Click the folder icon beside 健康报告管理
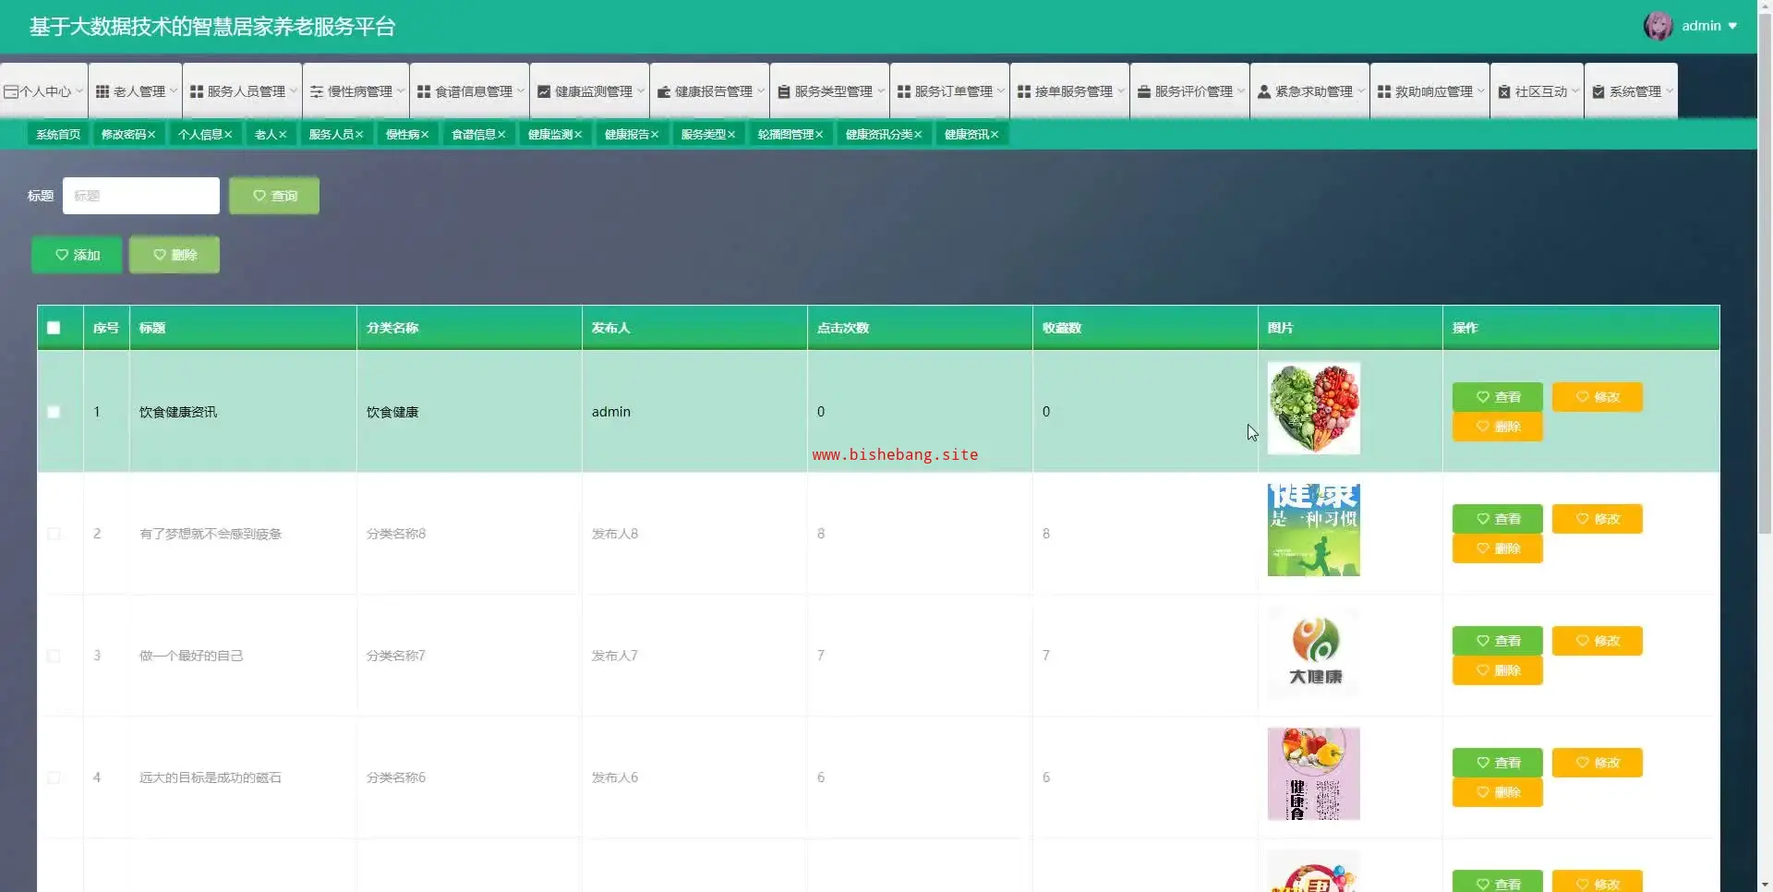 (664, 91)
